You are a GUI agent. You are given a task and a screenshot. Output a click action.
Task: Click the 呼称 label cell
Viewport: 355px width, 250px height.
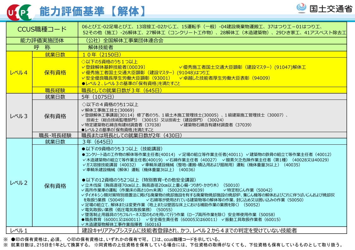tap(42, 47)
